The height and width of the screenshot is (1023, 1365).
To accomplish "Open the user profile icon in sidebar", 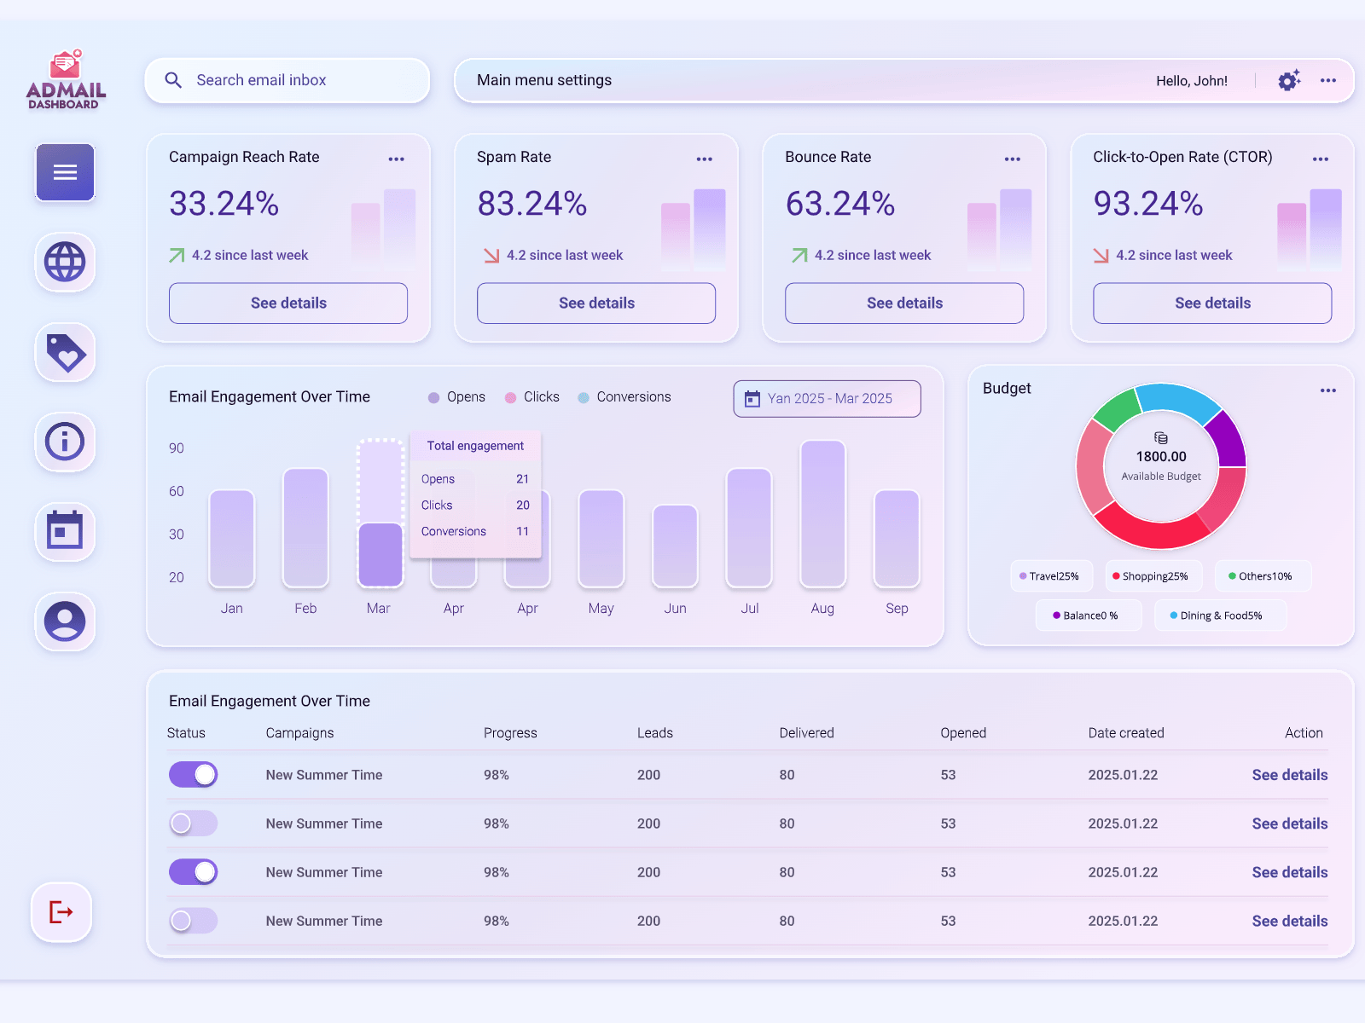I will [x=64, y=622].
